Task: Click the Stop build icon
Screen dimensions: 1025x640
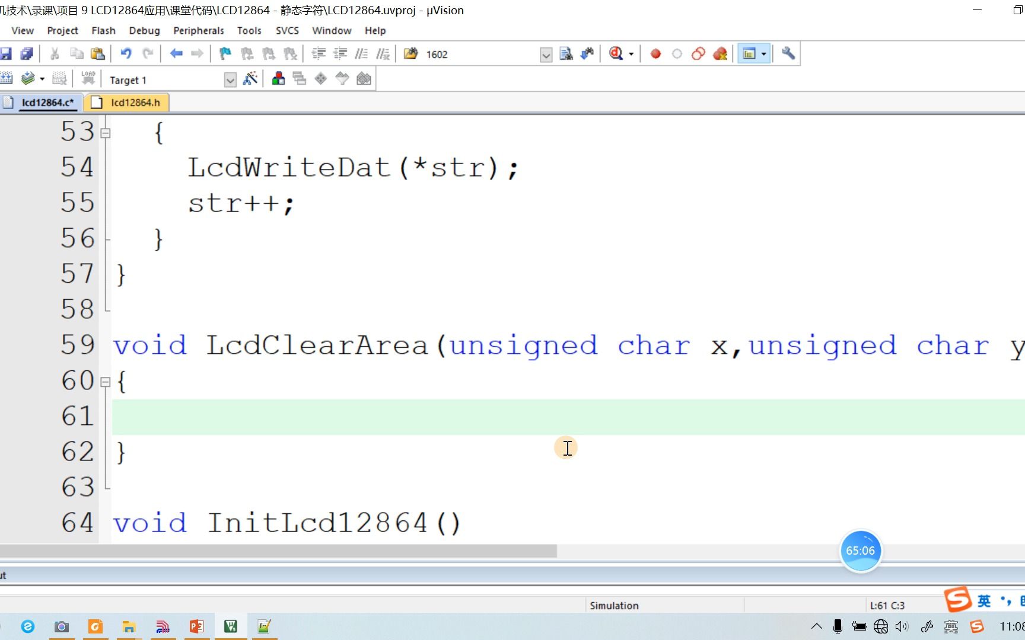Action: coord(59,78)
